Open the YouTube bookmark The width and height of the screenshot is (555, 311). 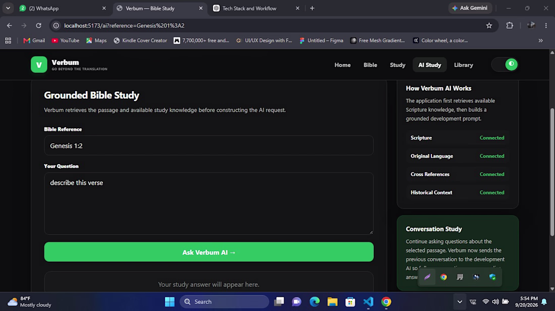[66, 41]
